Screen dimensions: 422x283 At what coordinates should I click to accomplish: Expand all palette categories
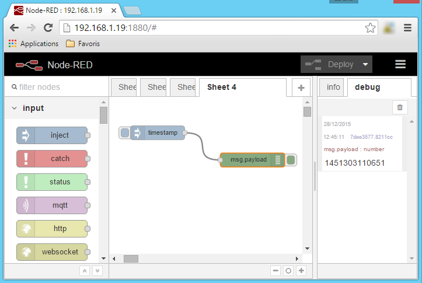(97, 271)
